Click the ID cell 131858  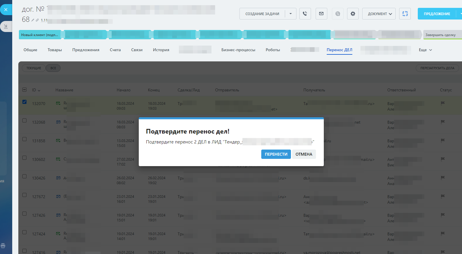point(39,141)
